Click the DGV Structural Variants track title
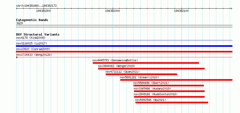This screenshot has height=113, width=240. tap(38, 34)
